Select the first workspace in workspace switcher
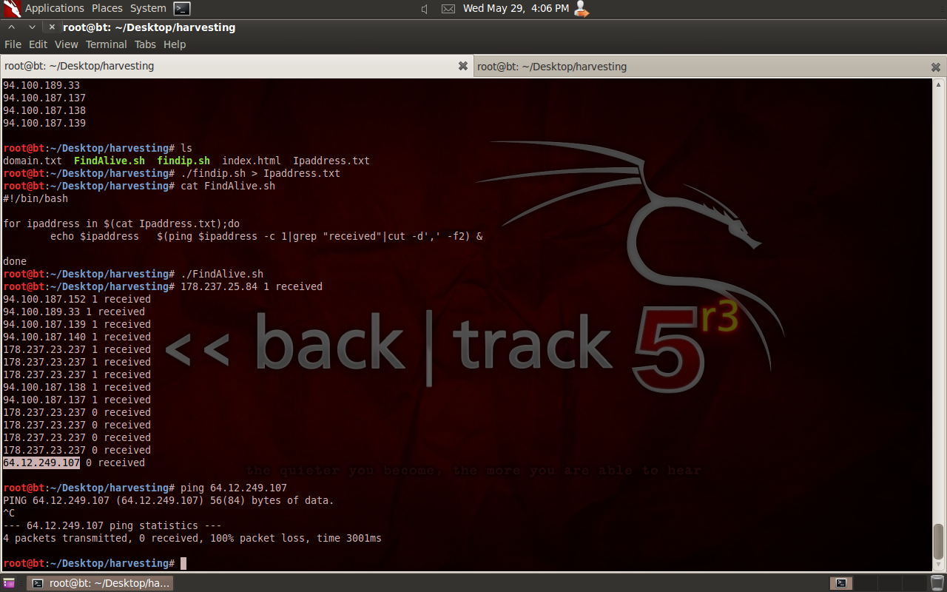The height and width of the screenshot is (592, 947). coord(841,583)
